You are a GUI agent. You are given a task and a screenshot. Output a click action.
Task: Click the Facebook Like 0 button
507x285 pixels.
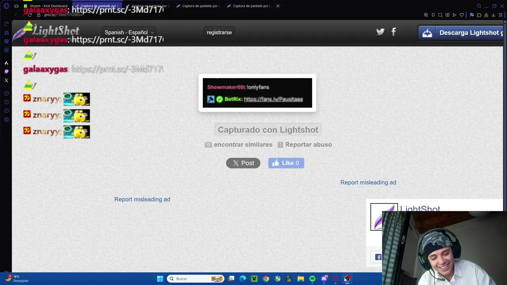point(286,163)
